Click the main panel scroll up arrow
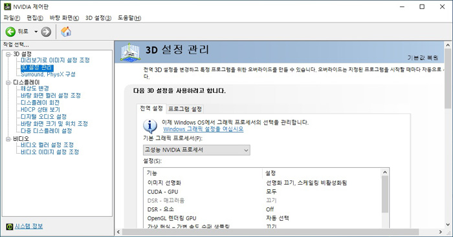Viewport: 453px width, 237px height. [x=448, y=45]
